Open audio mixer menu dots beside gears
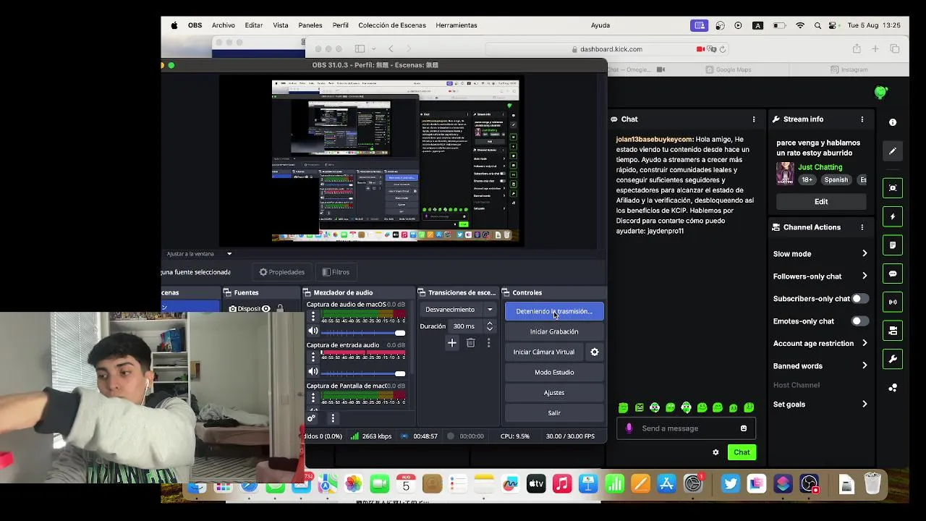 (x=333, y=418)
